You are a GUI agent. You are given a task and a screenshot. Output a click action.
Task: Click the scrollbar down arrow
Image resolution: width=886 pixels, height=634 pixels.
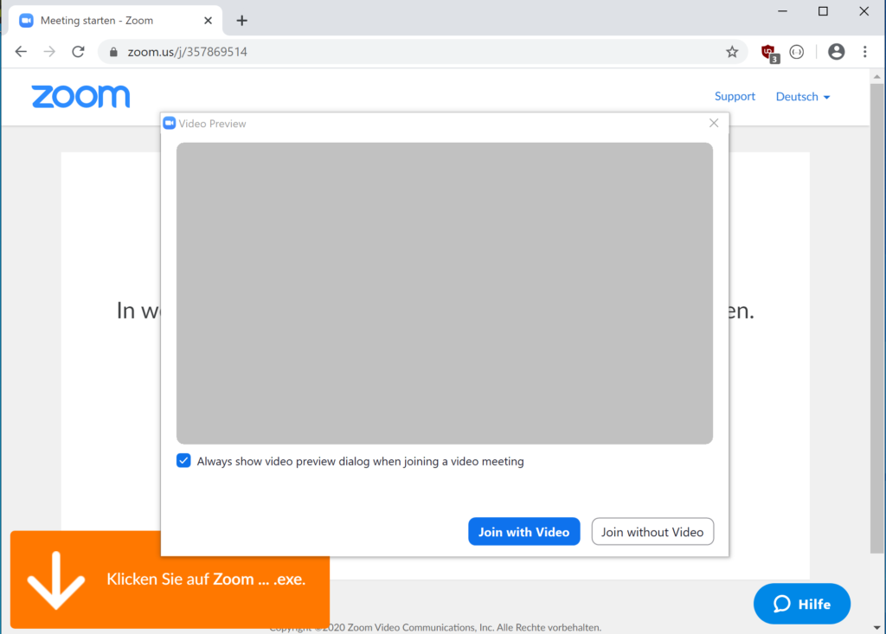tap(876, 627)
